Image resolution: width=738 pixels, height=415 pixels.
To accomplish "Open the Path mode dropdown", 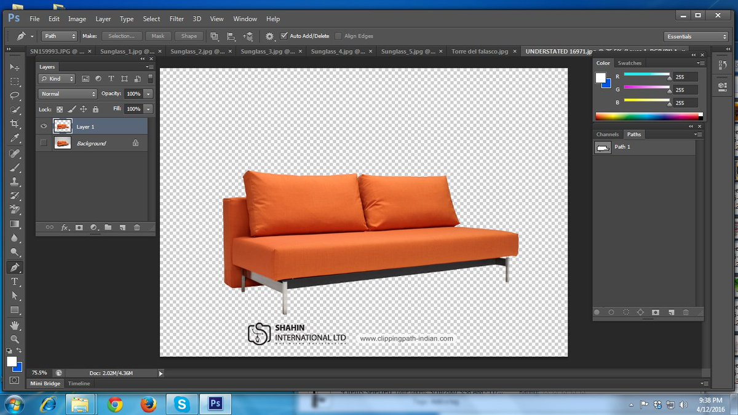I will click(59, 36).
